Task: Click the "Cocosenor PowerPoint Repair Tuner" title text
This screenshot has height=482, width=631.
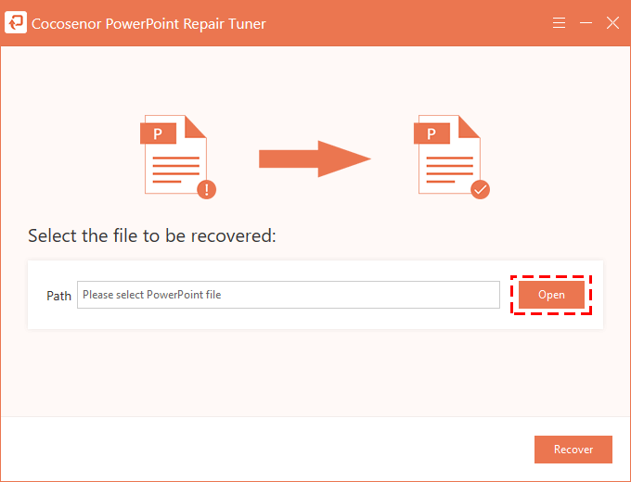Action: (x=148, y=24)
